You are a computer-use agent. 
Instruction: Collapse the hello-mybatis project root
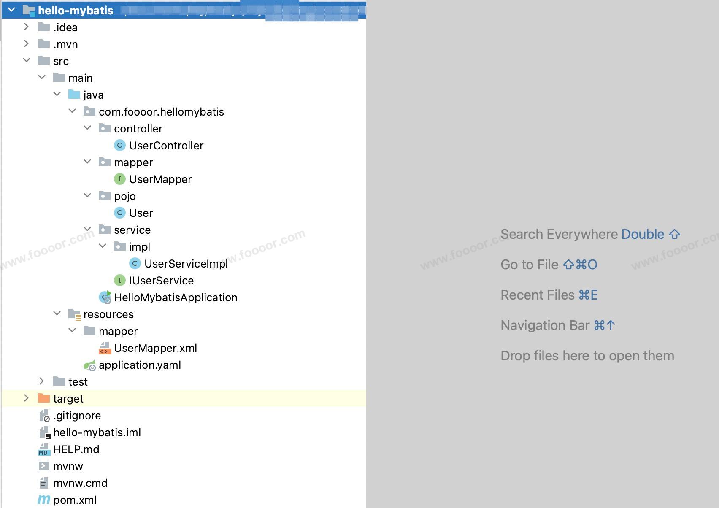(x=11, y=10)
